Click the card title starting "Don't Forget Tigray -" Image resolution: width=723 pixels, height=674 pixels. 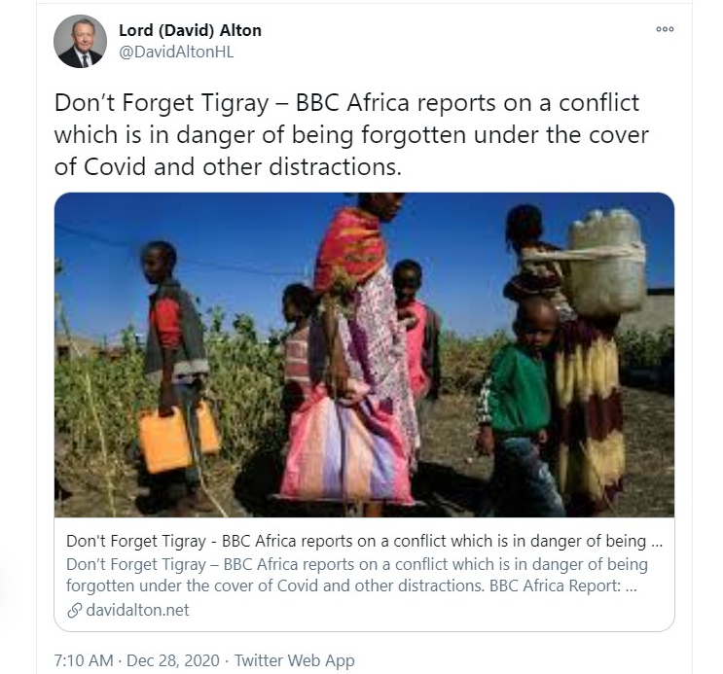click(x=364, y=541)
